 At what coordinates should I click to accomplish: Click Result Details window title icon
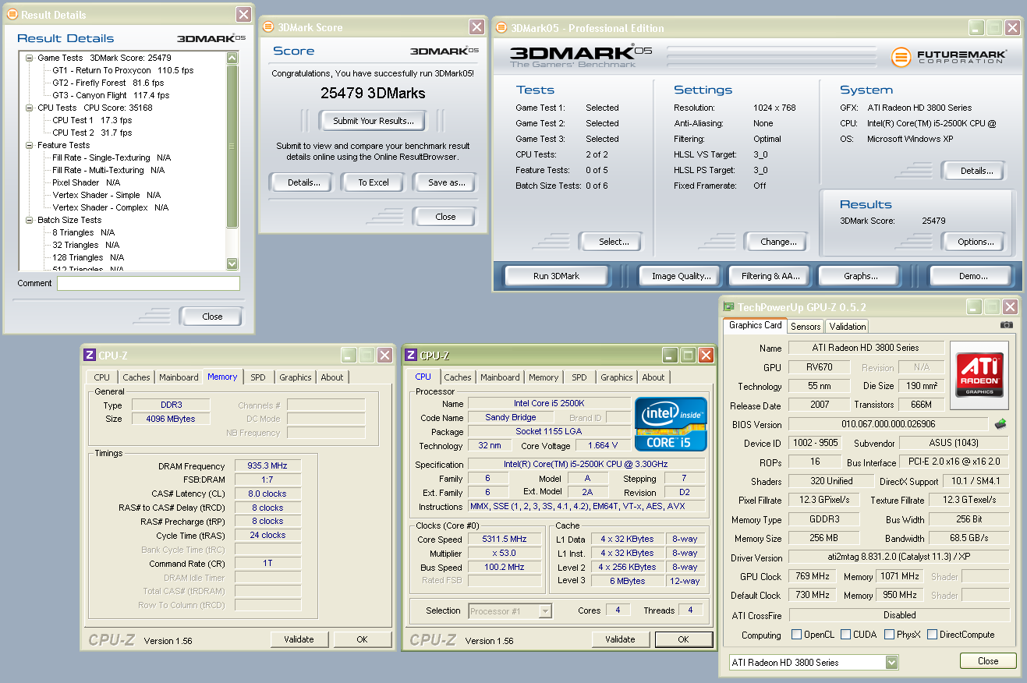coord(12,15)
